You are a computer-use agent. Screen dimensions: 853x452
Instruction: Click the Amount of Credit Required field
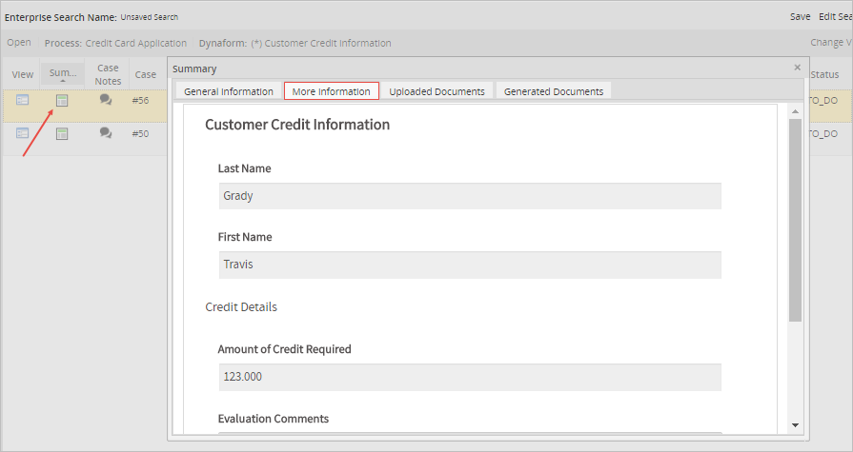tap(469, 377)
